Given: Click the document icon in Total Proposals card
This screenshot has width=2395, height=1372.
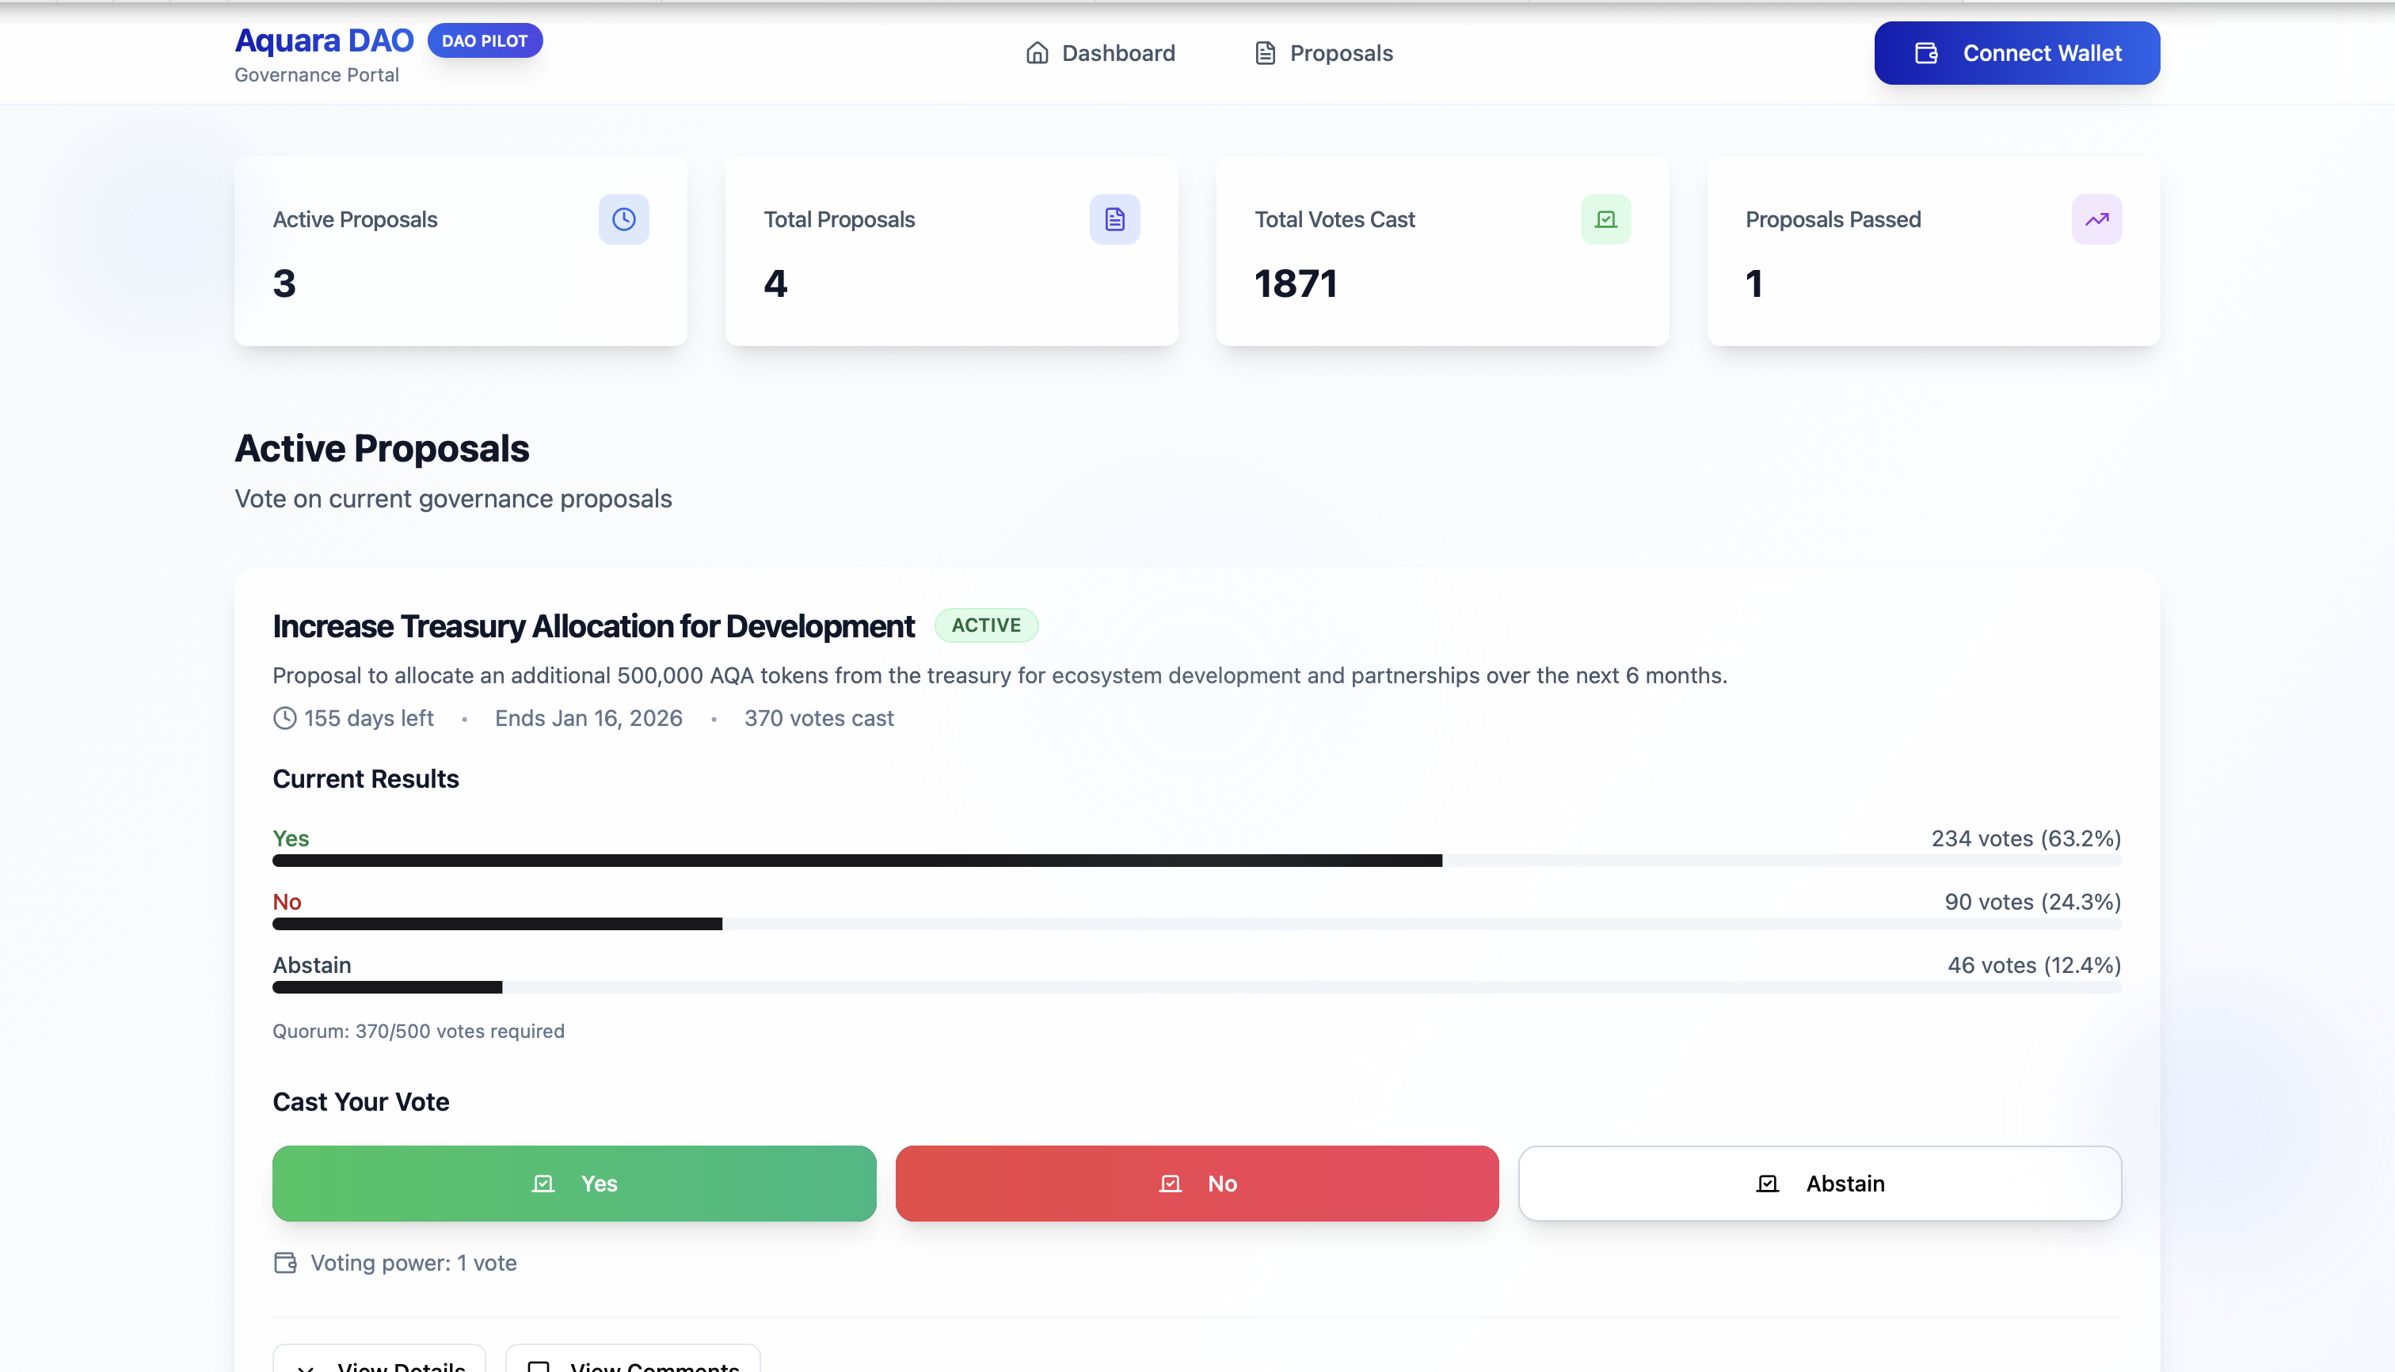Looking at the screenshot, I should click(x=1114, y=219).
